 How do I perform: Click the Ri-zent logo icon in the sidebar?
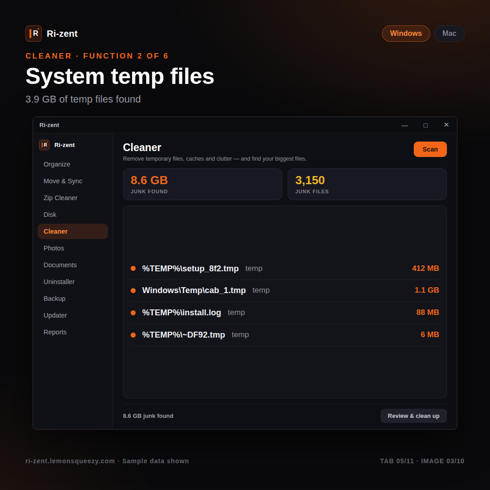pos(44,145)
